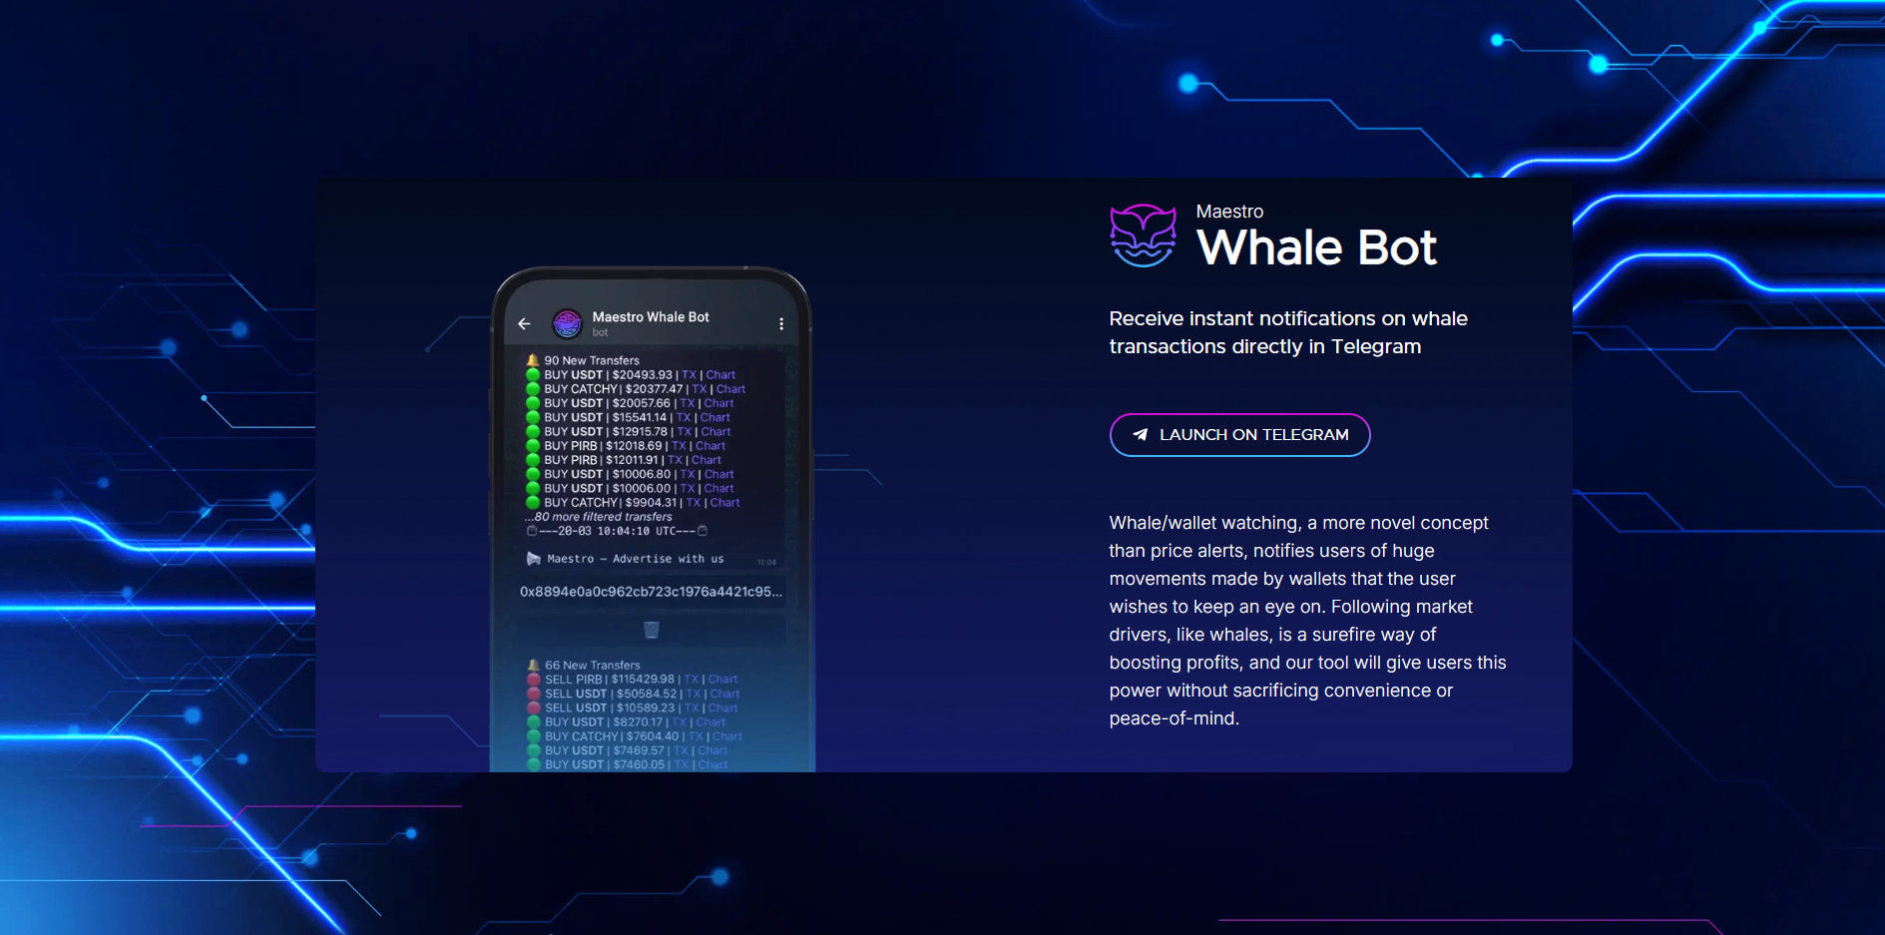
Task: Click the back arrow in the chat header
Action: tap(524, 323)
